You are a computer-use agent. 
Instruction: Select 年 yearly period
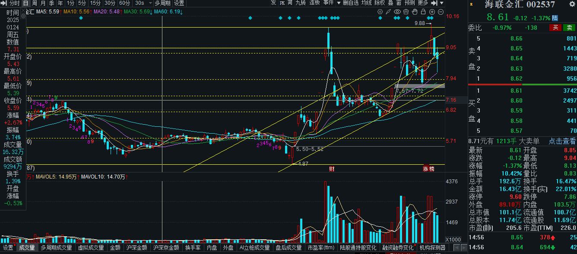(x=60, y=3)
